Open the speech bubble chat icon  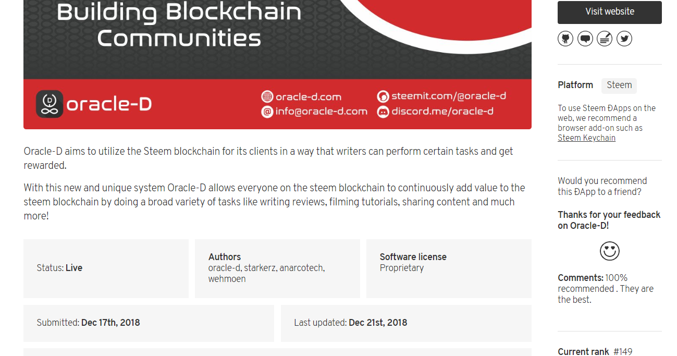coord(585,39)
